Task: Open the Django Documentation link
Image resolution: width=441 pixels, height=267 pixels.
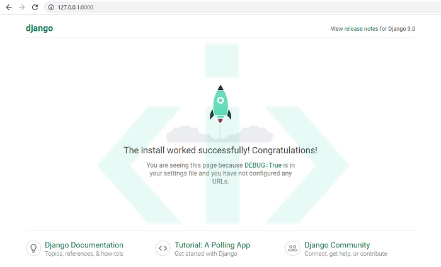Action: [84, 245]
